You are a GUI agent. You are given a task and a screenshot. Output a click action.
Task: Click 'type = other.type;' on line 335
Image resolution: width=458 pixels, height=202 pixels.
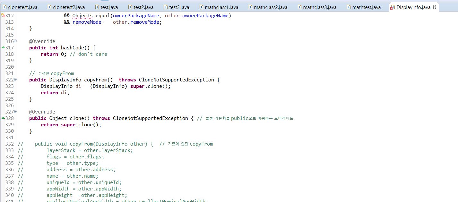tap(72, 163)
